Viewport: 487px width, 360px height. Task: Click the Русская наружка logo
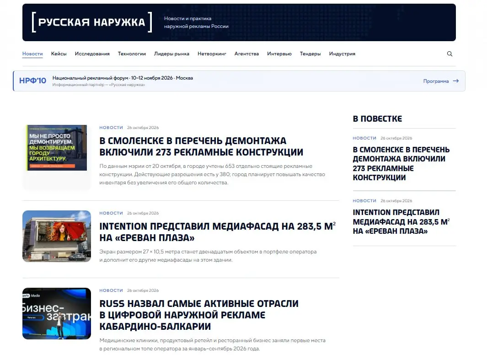click(x=92, y=22)
